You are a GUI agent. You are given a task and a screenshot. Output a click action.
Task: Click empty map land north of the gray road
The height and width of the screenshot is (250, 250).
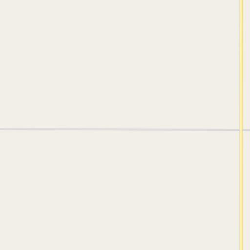pos(120,64)
